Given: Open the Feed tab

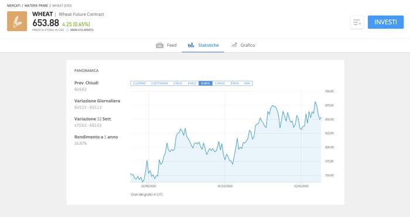Looking at the screenshot, I should 166,45.
